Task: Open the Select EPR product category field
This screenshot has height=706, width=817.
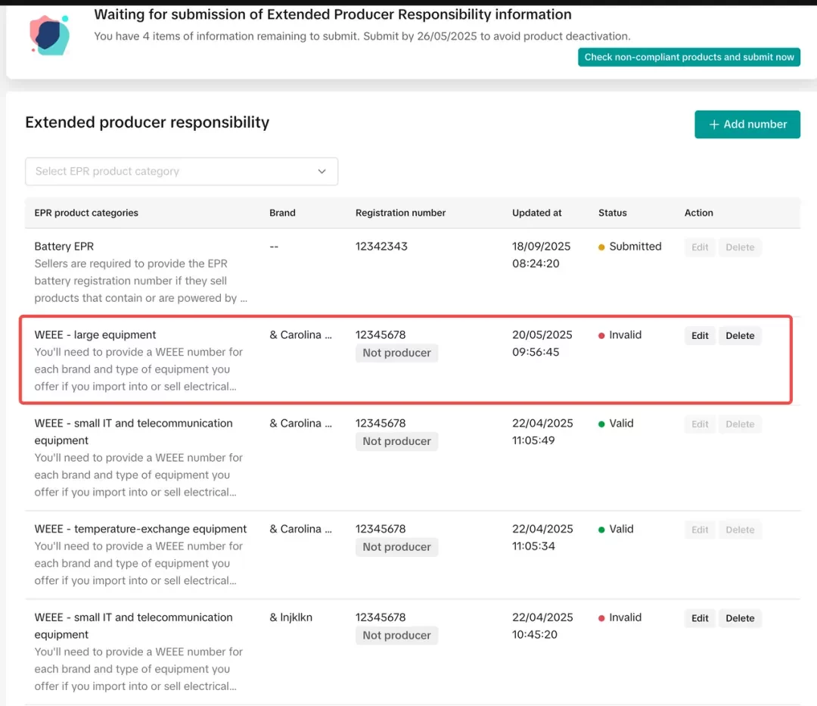Action: tap(174, 172)
